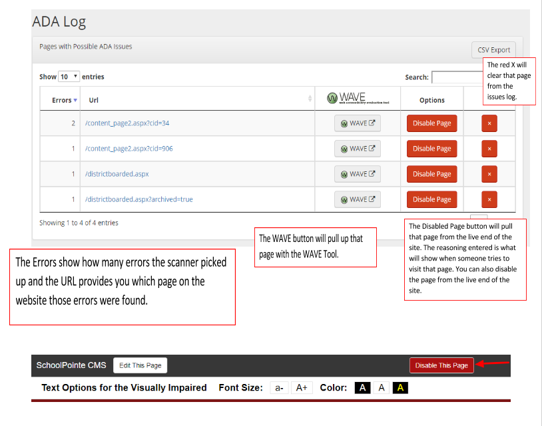Select yellow-on-black color option
542x426 pixels.
pyautogui.click(x=400, y=388)
